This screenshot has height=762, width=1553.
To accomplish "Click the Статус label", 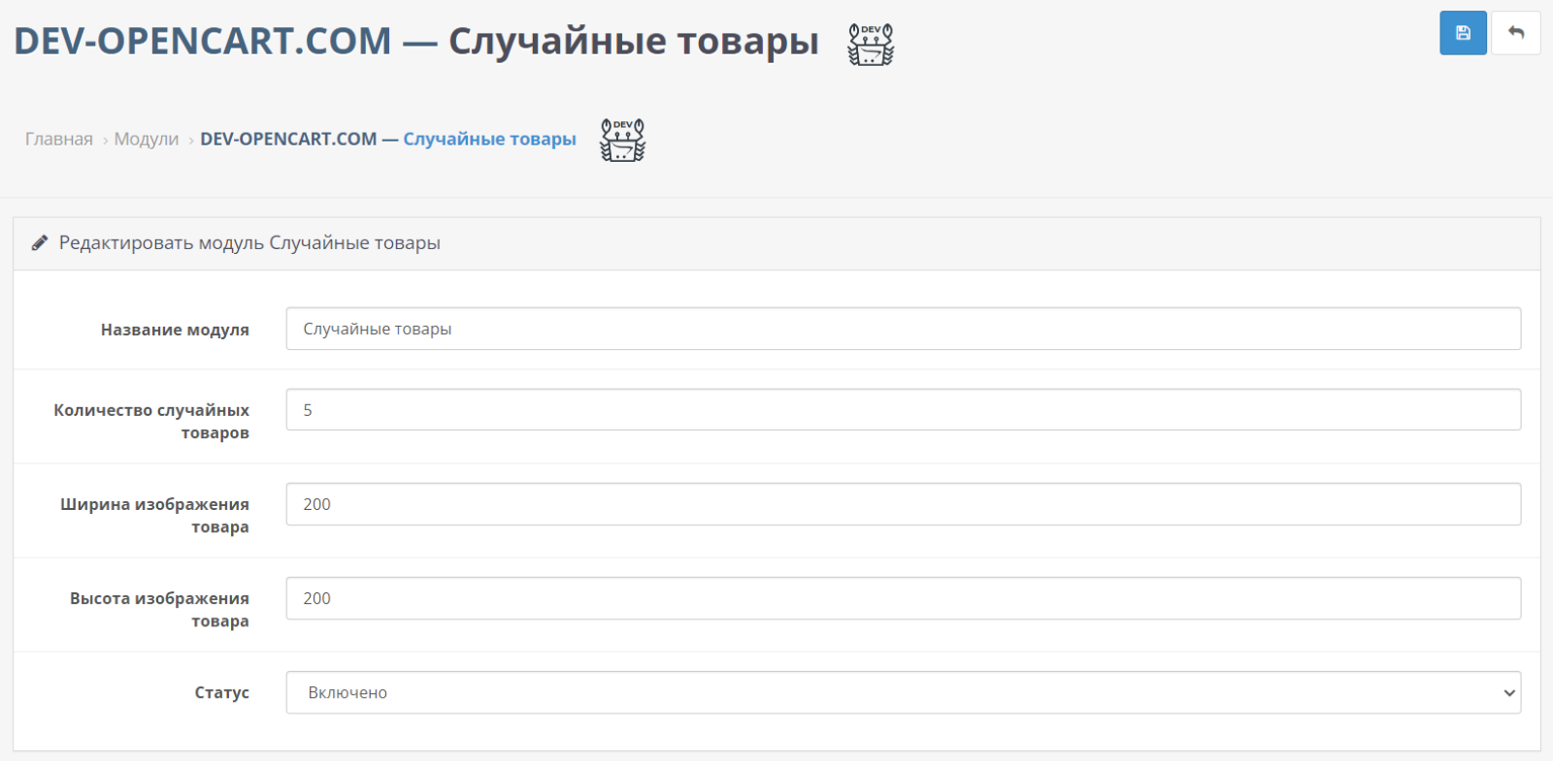I will pyautogui.click(x=221, y=692).
